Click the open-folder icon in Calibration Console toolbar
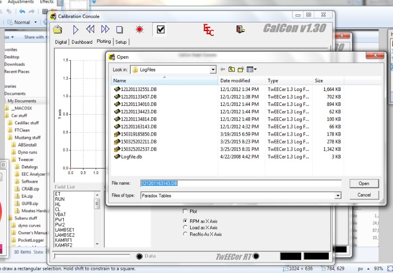This screenshot has width=393, height=273. point(57,29)
